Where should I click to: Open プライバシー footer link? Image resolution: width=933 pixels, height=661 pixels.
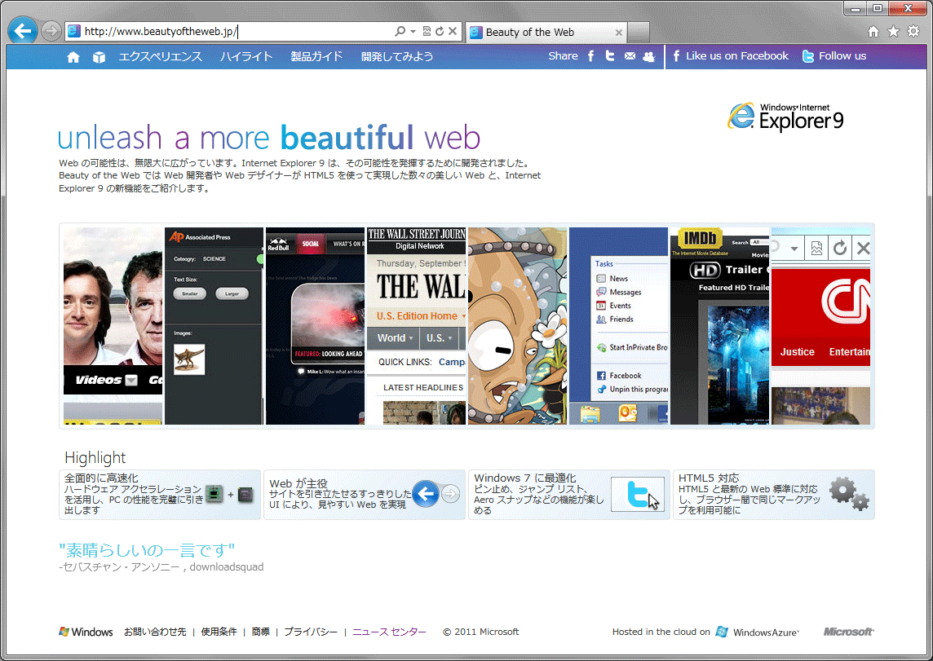311,632
